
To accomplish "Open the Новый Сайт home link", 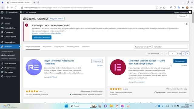I will coord(12,12).
